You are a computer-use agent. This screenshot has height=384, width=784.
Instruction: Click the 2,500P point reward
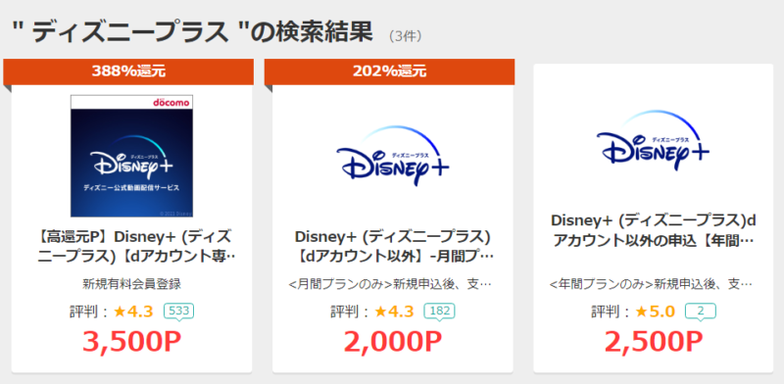(x=654, y=342)
